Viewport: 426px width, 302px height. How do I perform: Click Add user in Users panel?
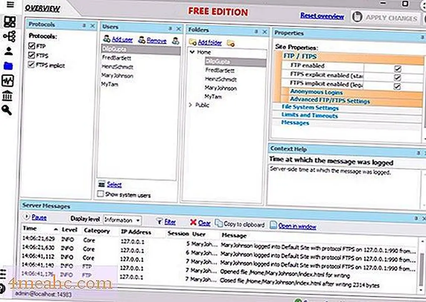(x=122, y=40)
